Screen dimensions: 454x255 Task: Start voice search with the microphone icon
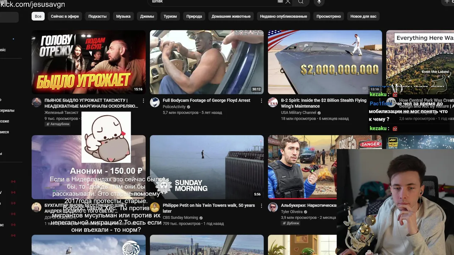click(x=319, y=2)
